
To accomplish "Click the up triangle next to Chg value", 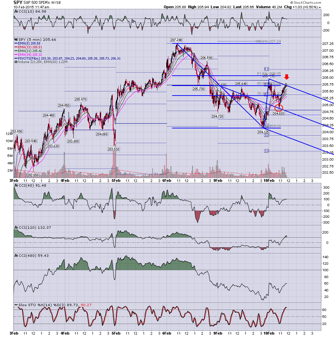I will [320, 7].
